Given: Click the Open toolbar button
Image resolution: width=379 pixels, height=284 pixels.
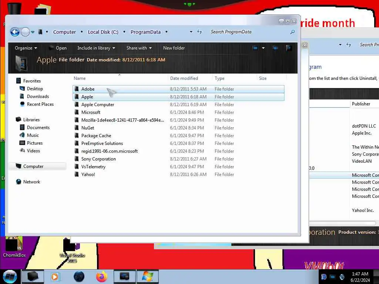Looking at the screenshot, I should 58,48.
